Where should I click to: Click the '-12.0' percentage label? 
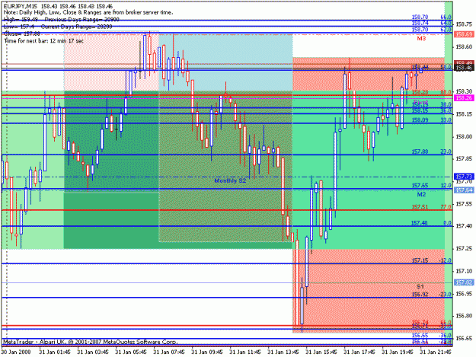click(x=445, y=260)
